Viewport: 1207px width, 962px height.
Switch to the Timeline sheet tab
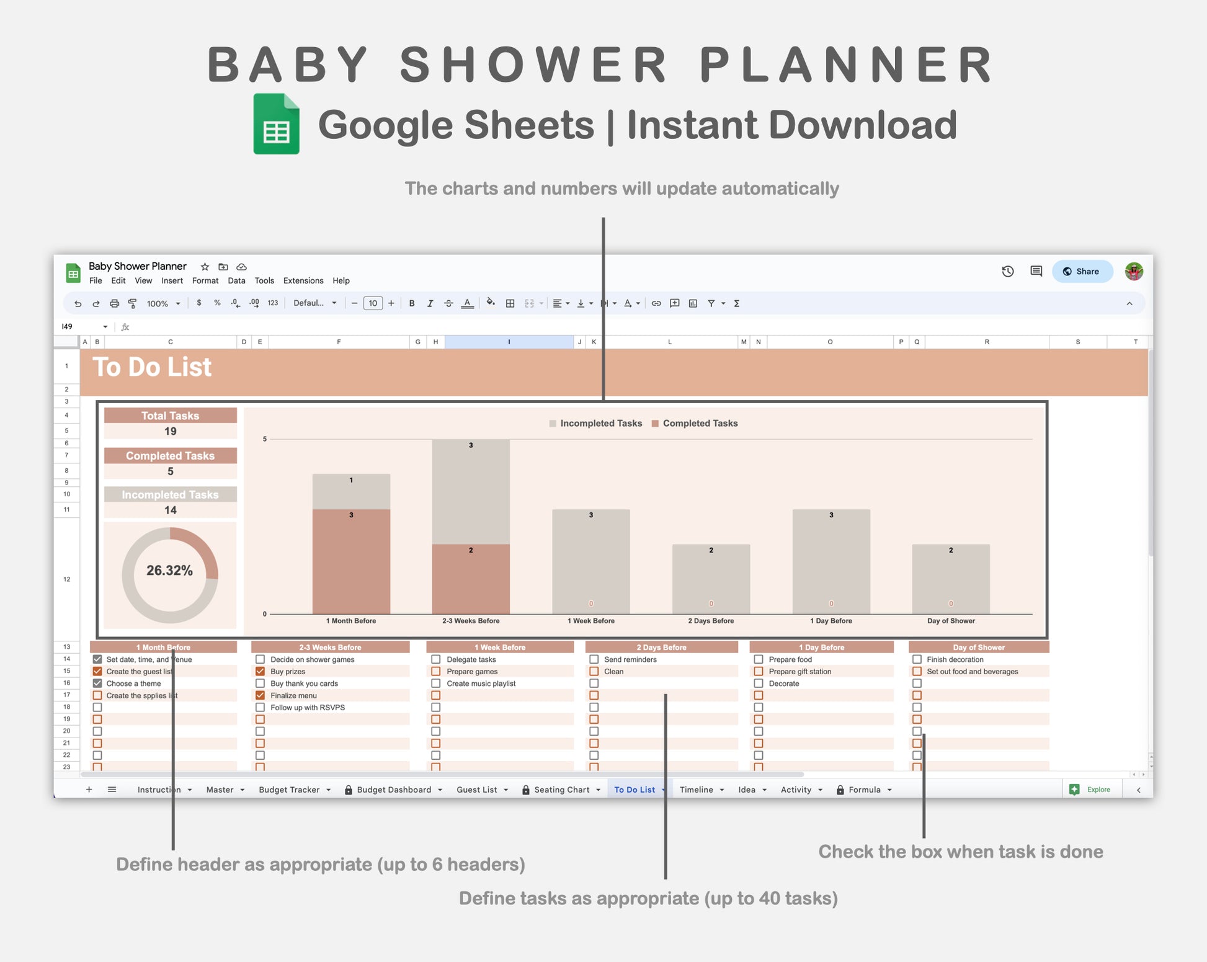(696, 790)
